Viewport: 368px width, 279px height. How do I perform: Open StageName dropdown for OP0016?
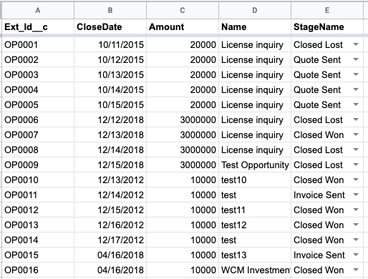356,270
